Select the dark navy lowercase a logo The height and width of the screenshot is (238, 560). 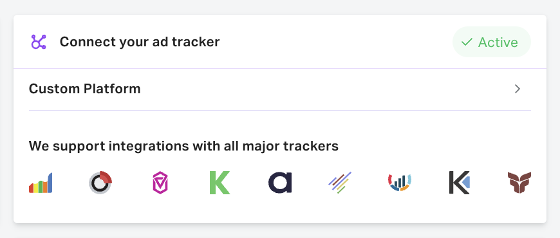pos(280,182)
